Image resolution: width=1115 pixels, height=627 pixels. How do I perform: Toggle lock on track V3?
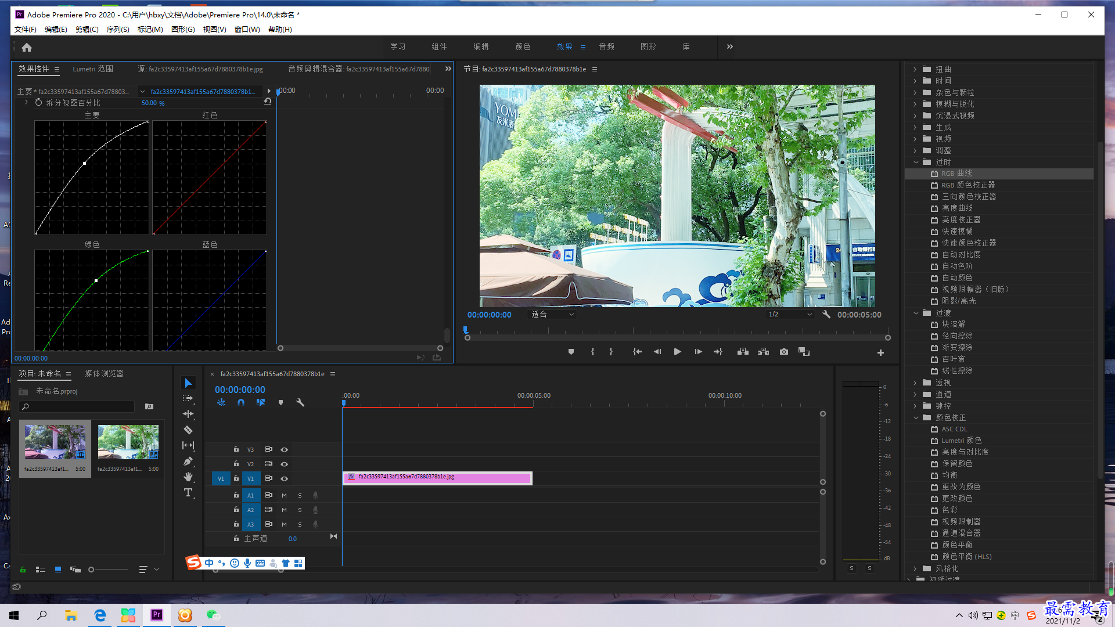point(236,449)
